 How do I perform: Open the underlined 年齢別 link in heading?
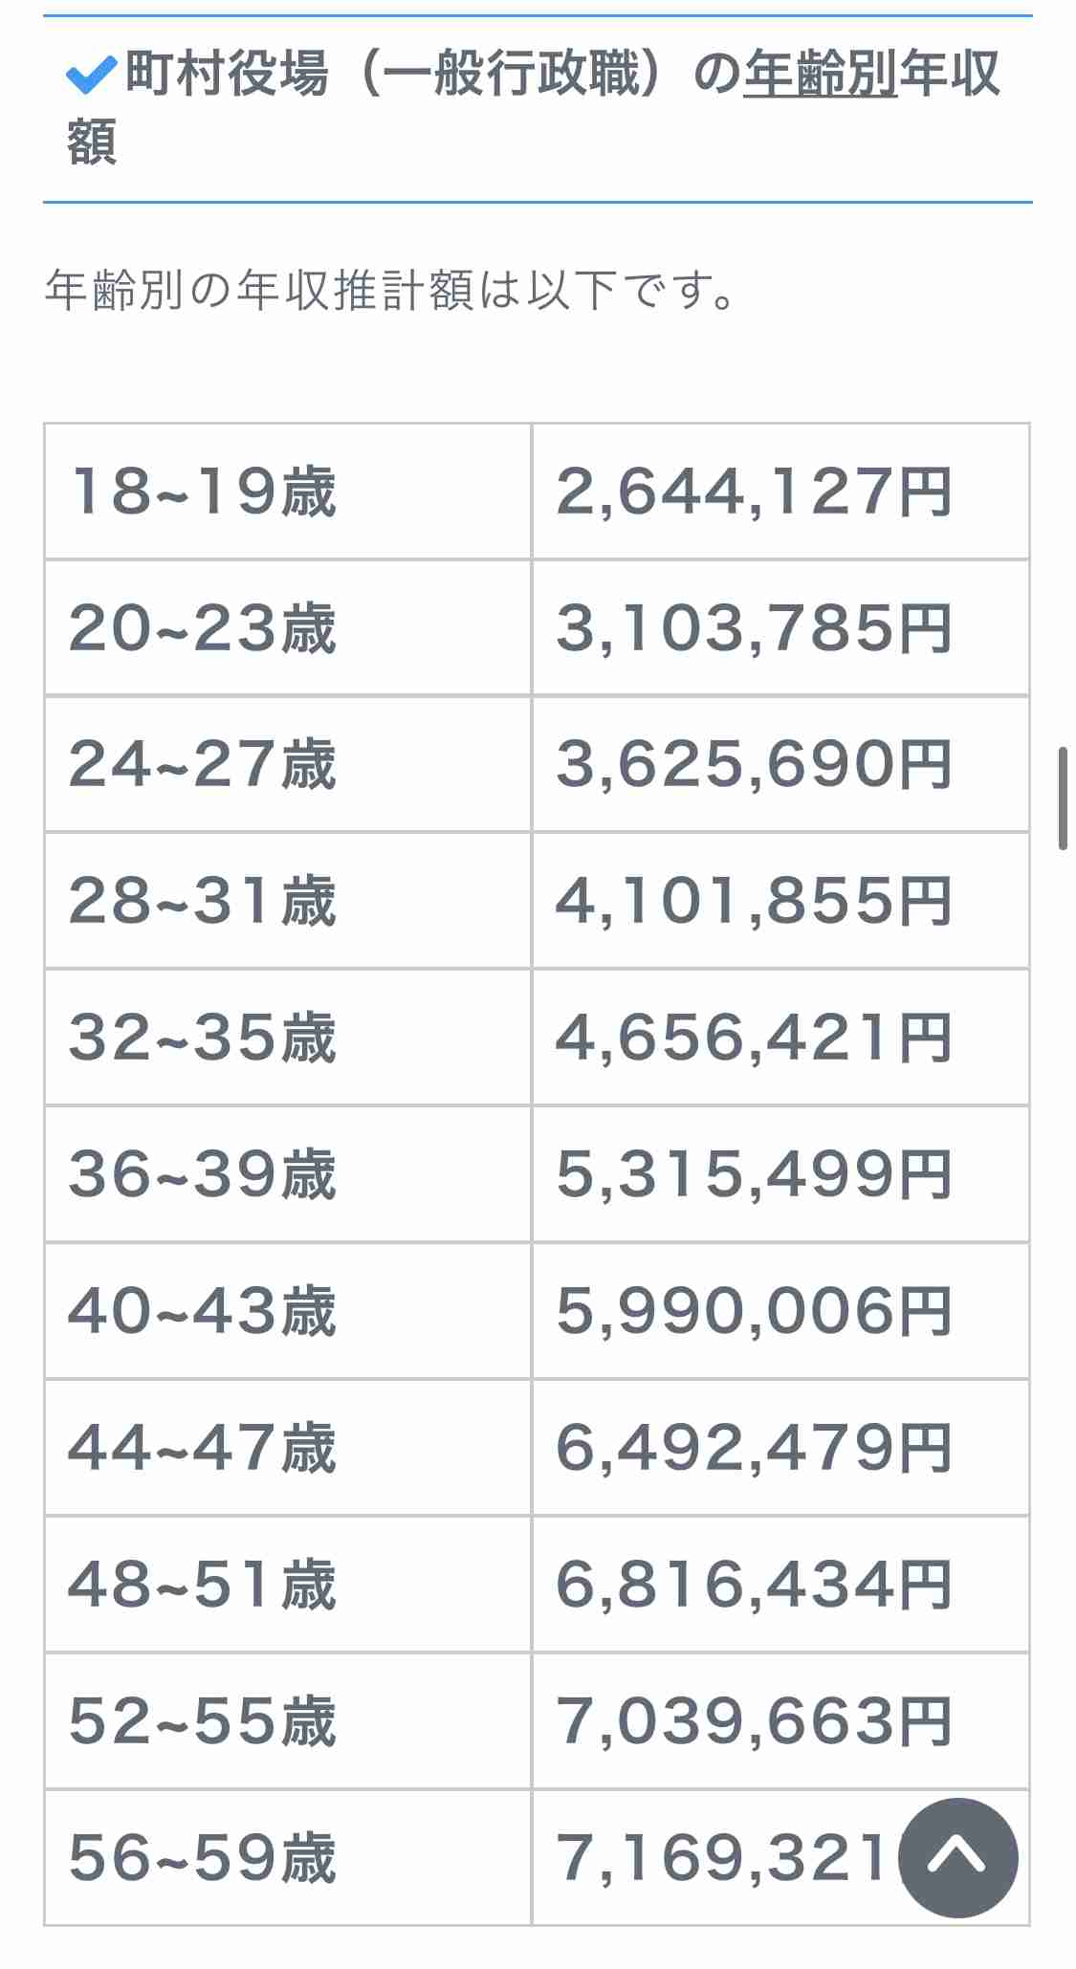(821, 75)
